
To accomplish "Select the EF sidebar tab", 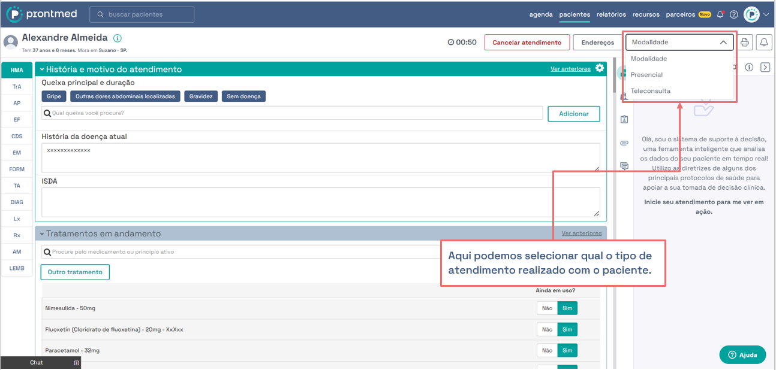I will (17, 120).
